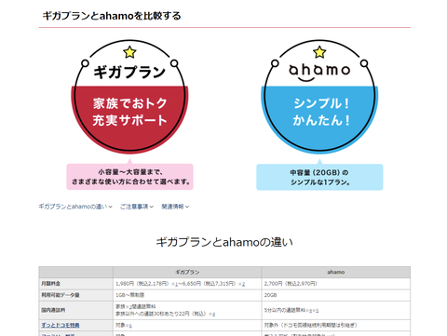Image resolution: width=447 pixels, height=336 pixels.
Task: Click the chevron next to ご注意事項
Action: coord(151,207)
